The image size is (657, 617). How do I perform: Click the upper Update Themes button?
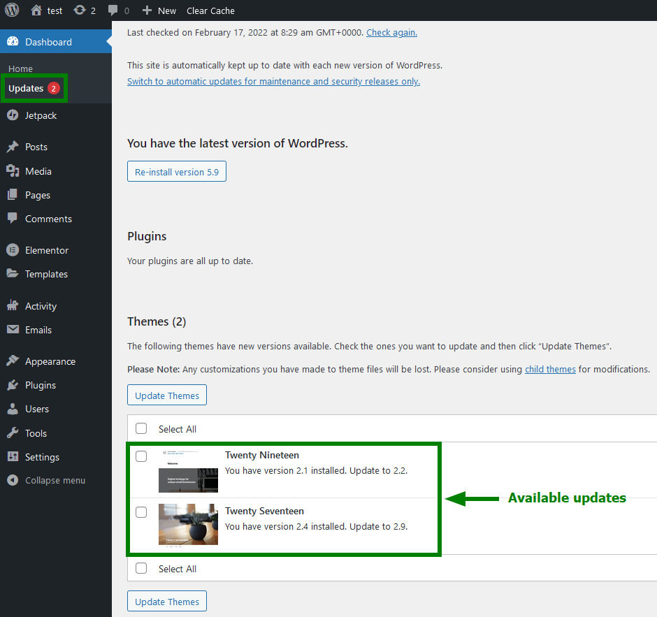point(167,395)
